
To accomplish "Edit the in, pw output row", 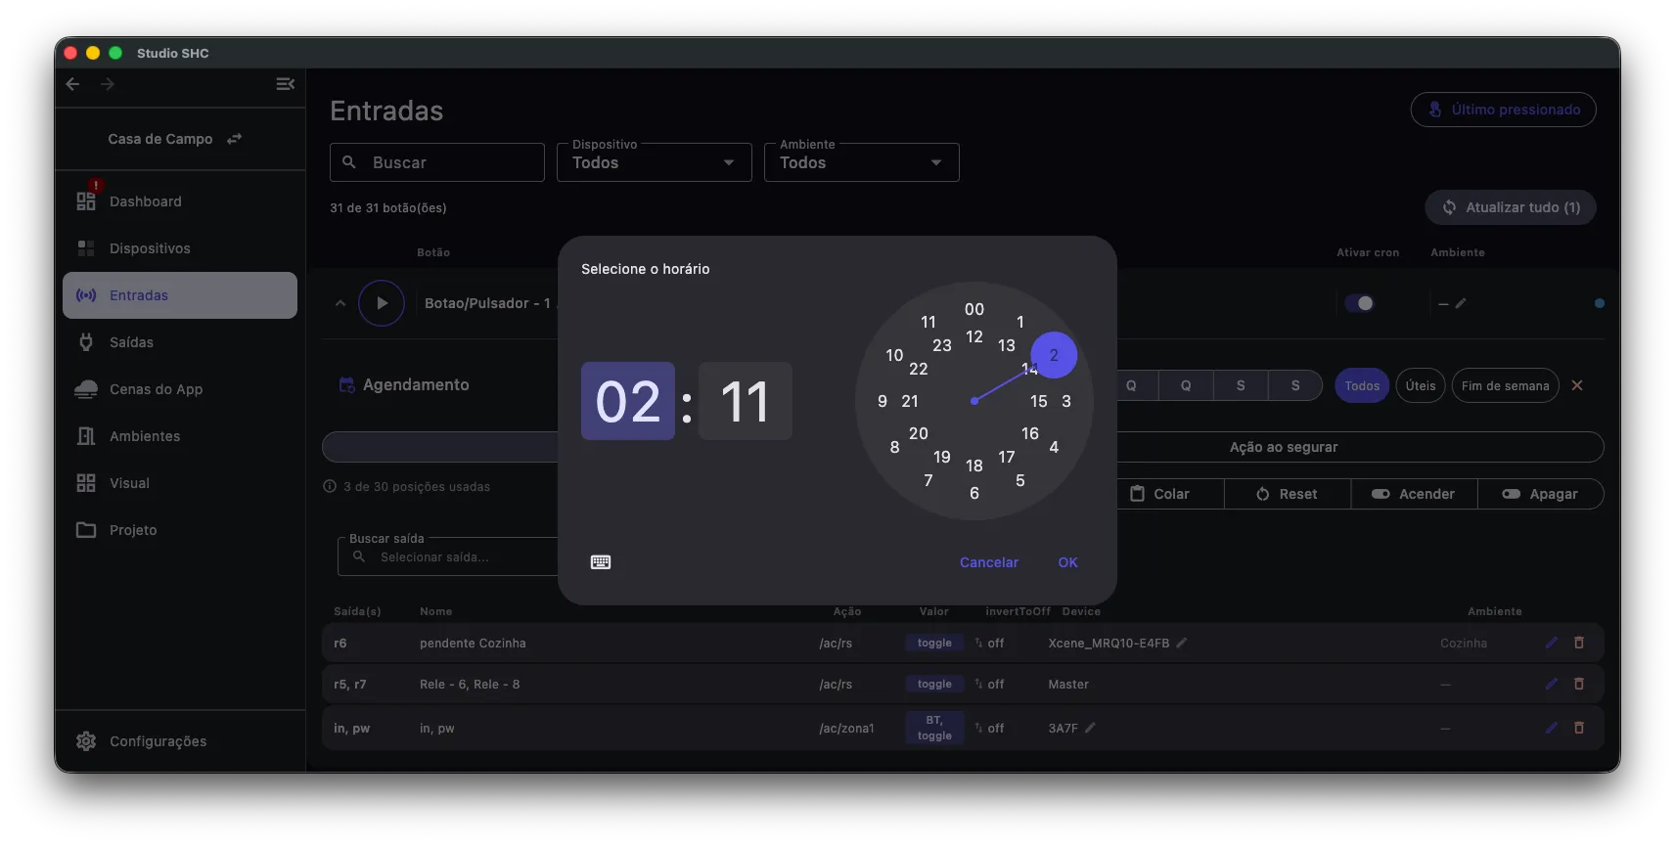I will (x=1551, y=728).
